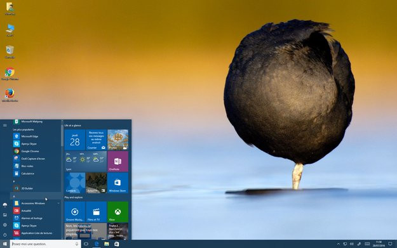The height and width of the screenshot is (248, 397).
Task: Open the Lyon weather tile
Action: [86, 161]
